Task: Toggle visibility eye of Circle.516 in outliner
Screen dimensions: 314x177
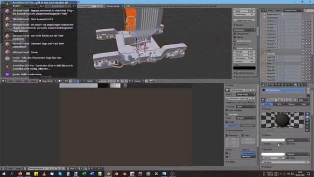Action: 303,24
